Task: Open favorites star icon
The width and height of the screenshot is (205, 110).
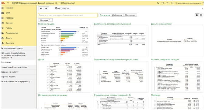Action: click(x=168, y=3)
